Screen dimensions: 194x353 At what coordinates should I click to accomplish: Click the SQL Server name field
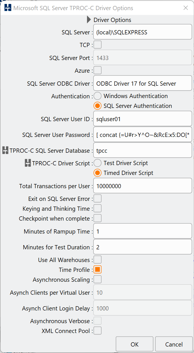click(x=142, y=32)
